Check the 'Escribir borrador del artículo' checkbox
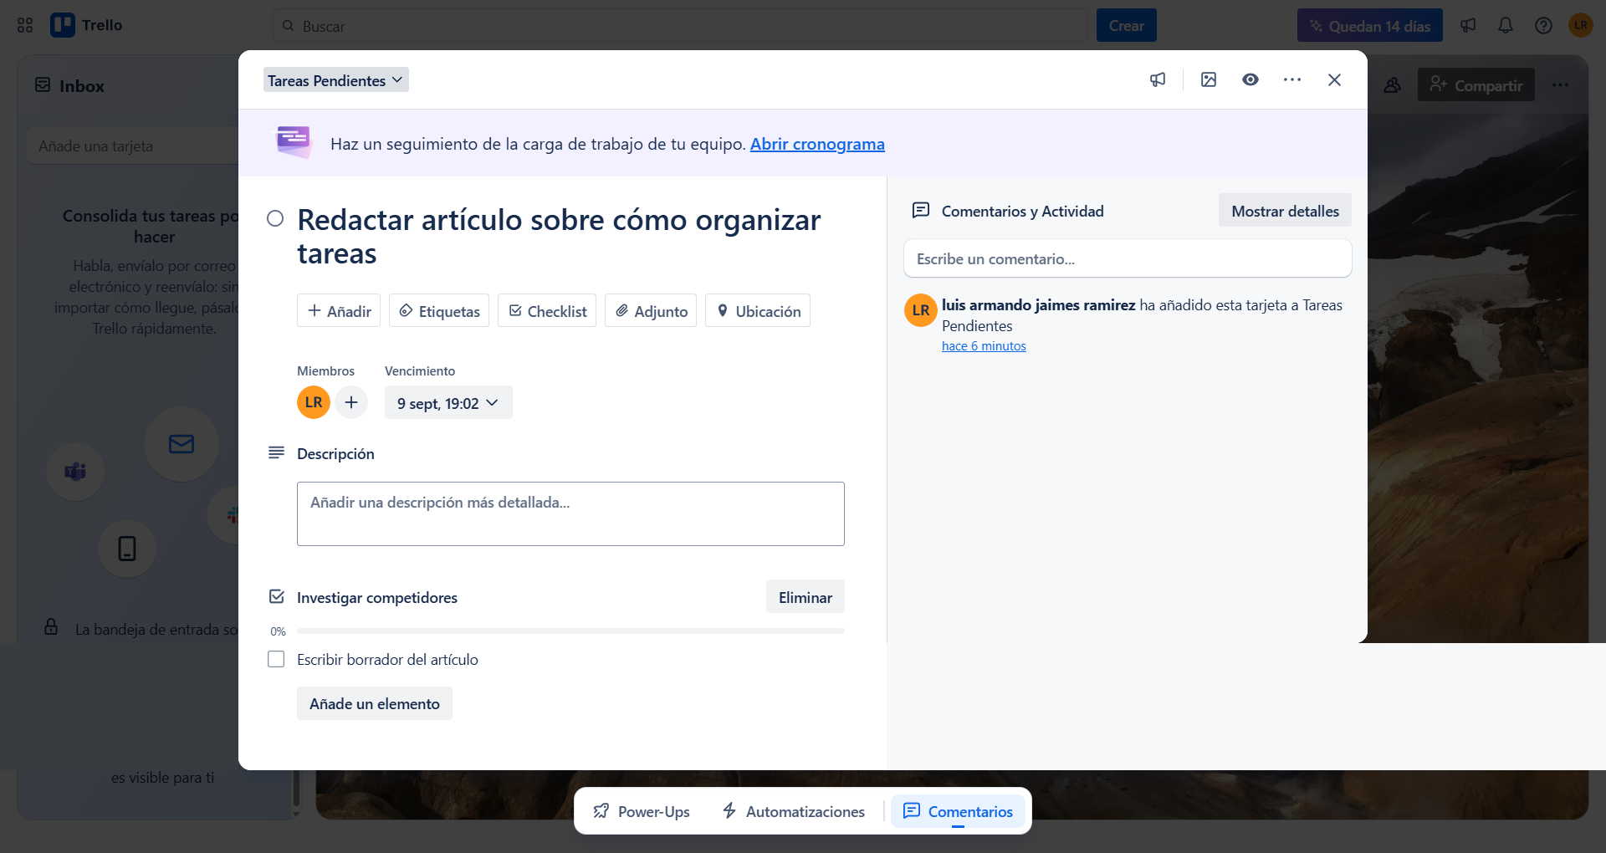This screenshot has height=853, width=1606. pos(276,659)
